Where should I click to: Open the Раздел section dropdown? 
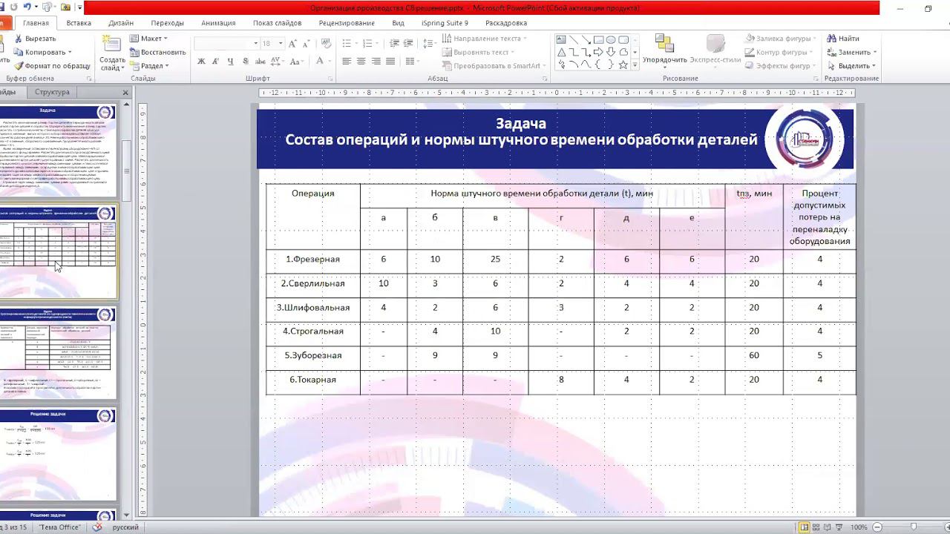click(x=149, y=65)
